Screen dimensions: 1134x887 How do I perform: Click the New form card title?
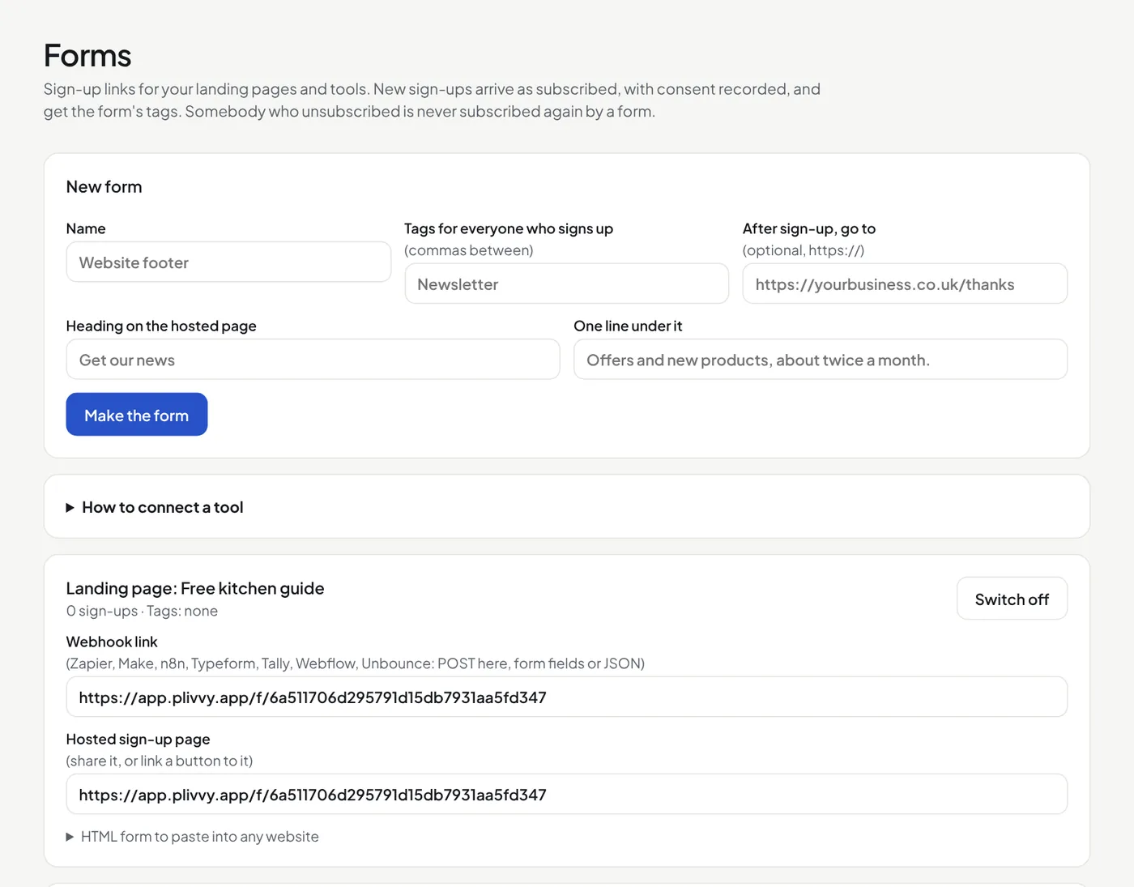coord(104,187)
